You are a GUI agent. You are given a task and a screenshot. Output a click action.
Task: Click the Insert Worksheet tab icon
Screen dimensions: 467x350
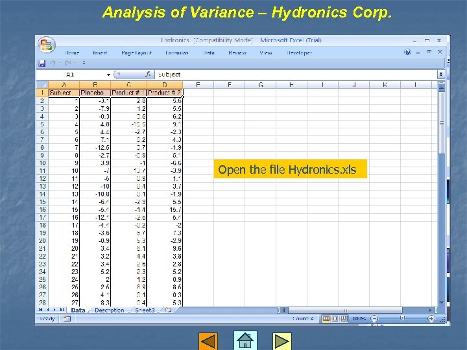pyautogui.click(x=168, y=310)
